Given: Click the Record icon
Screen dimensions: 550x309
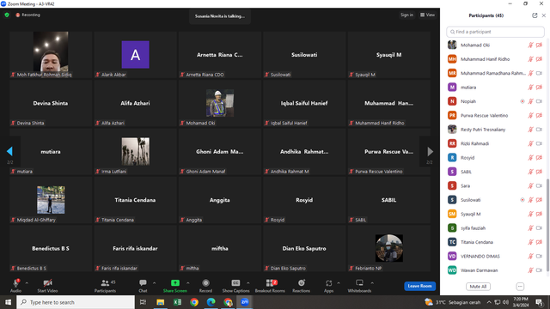Looking at the screenshot, I should click(x=205, y=282).
